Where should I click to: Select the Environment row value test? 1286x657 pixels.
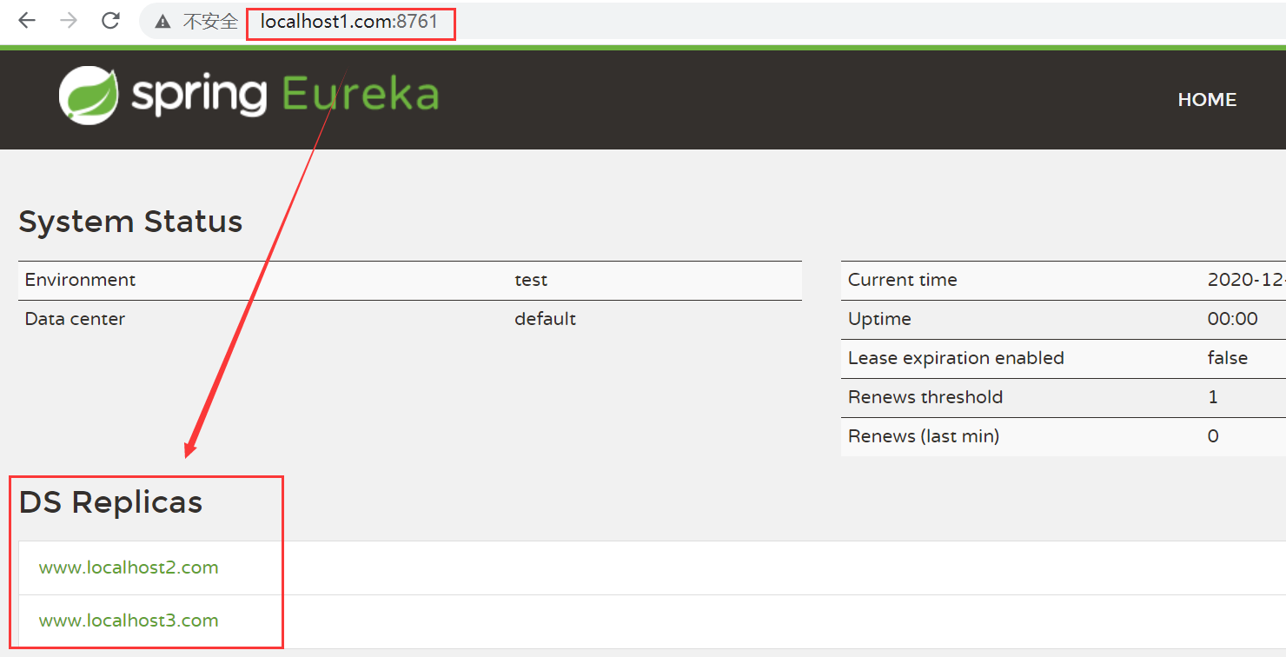click(x=530, y=280)
